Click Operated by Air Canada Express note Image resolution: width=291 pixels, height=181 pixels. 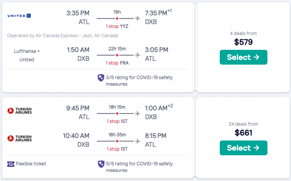click(63, 36)
